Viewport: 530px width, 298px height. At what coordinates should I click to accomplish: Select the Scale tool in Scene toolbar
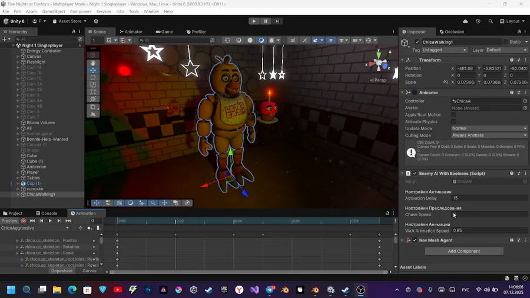(x=93, y=85)
